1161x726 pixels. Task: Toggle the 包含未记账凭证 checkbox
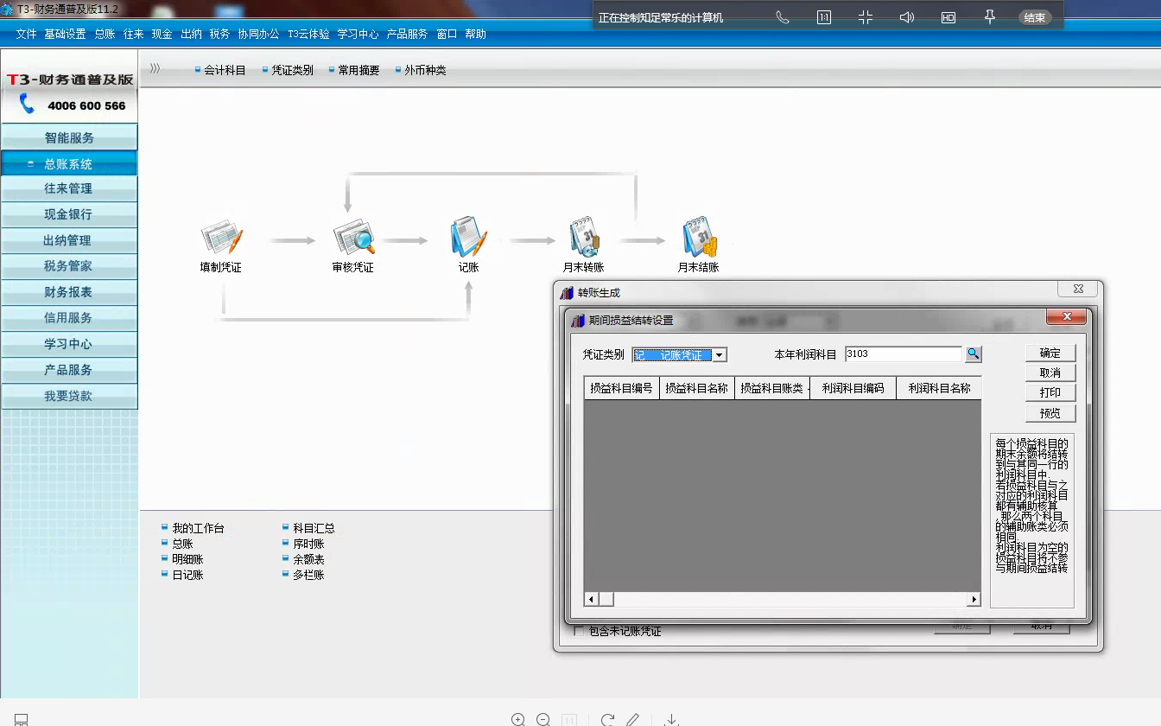click(580, 631)
